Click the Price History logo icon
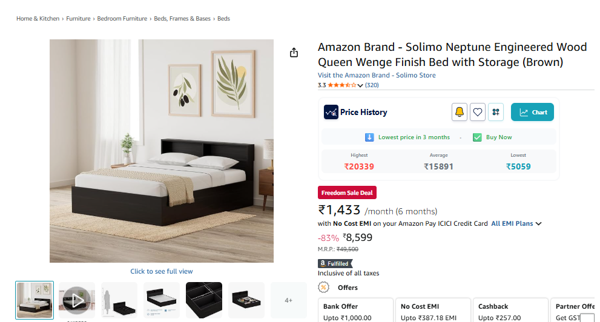The width and height of the screenshot is (600, 322). click(331, 112)
